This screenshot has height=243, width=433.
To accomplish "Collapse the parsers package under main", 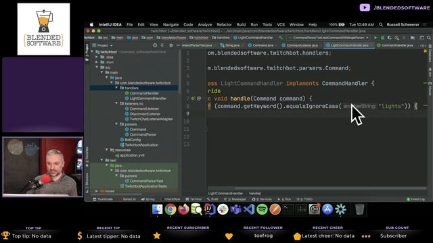I will [x=116, y=124].
